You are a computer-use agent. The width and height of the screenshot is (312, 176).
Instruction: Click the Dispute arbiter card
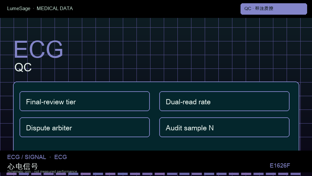pos(84,127)
